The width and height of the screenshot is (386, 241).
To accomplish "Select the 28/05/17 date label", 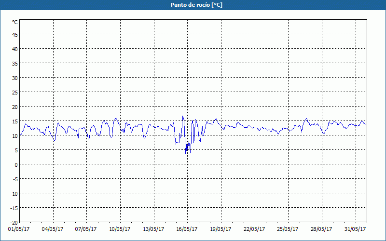I will (321, 229).
